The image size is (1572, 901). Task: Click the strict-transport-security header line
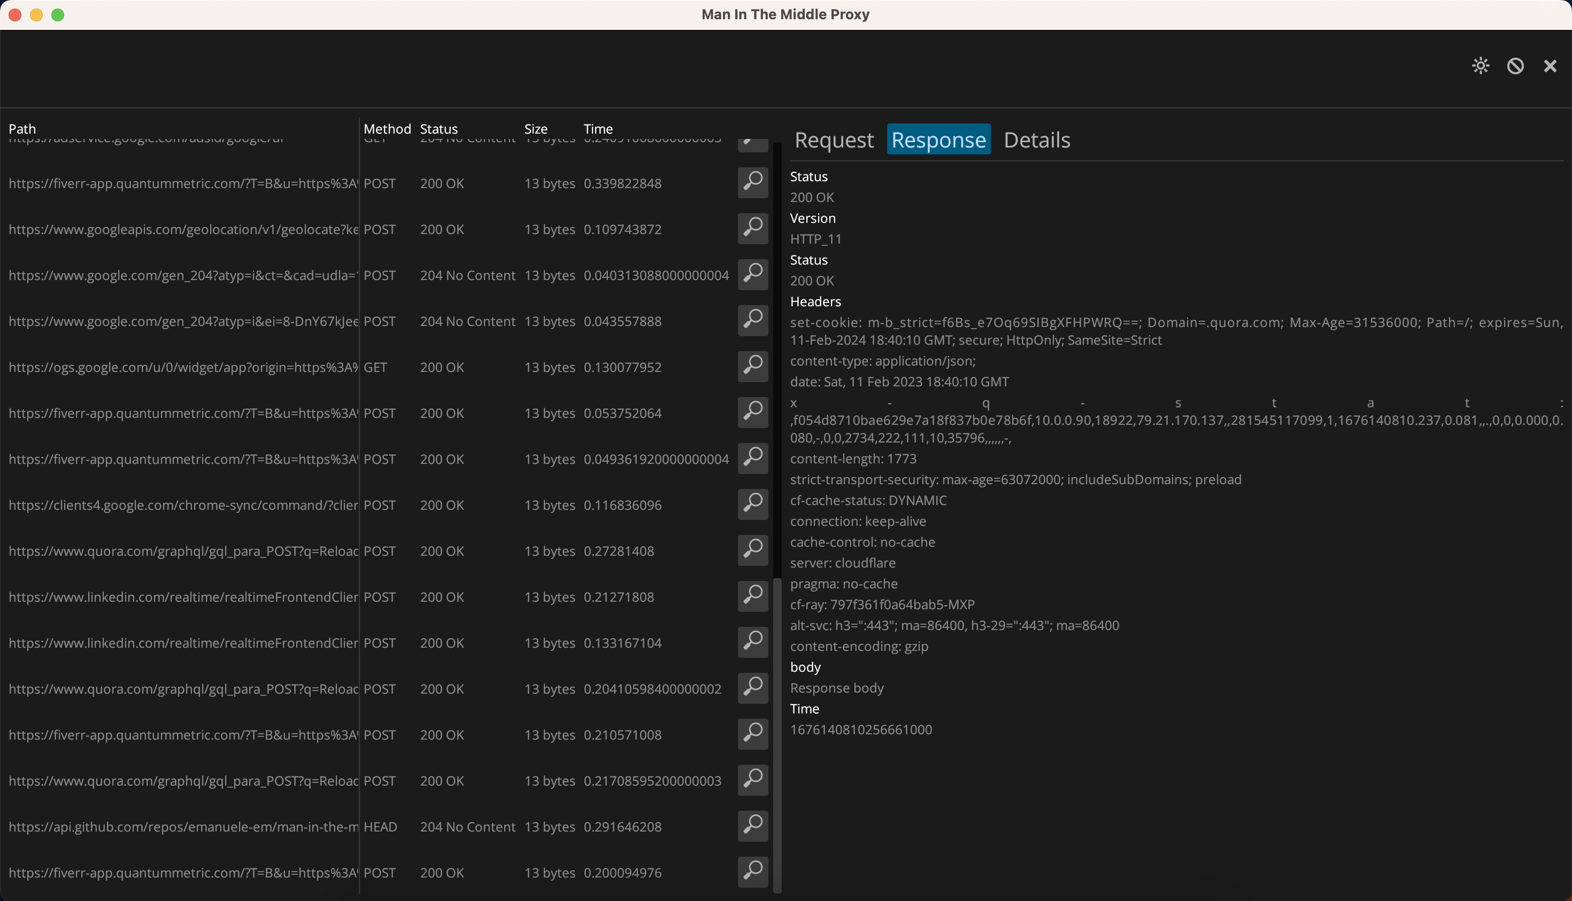click(x=1015, y=479)
